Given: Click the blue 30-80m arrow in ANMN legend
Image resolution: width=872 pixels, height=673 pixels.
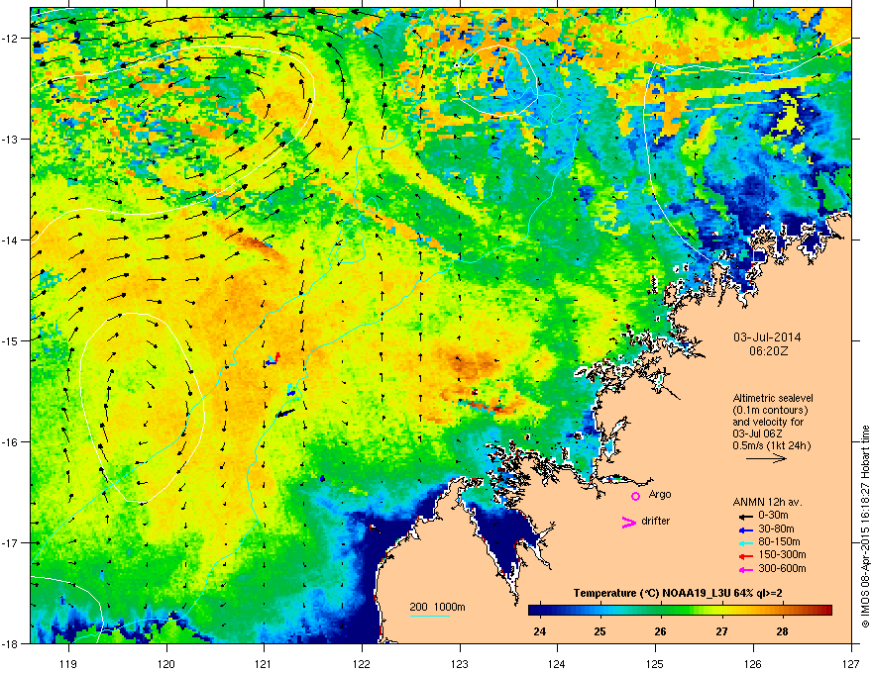Looking at the screenshot, I should point(746,529).
